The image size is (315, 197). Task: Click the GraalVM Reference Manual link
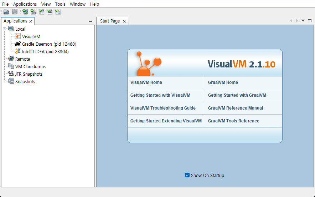[x=235, y=108]
